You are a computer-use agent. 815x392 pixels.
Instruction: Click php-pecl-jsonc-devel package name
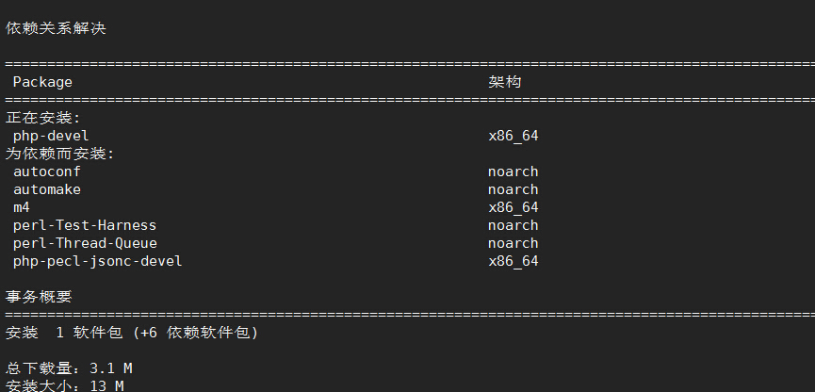[x=98, y=261]
